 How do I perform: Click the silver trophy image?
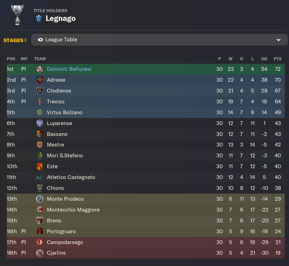(17, 15)
